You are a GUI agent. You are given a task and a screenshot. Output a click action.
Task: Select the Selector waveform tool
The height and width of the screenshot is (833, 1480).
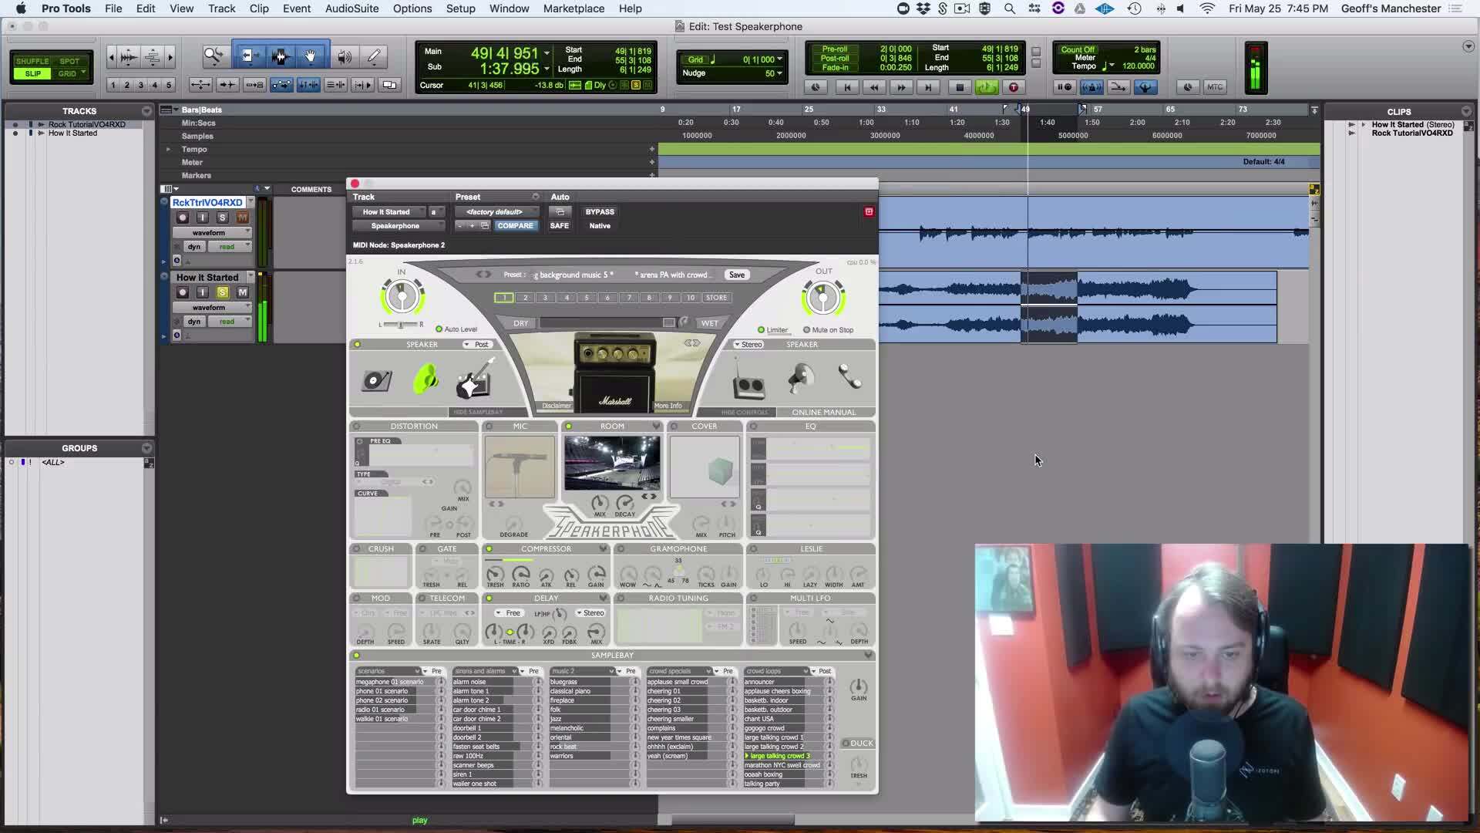tap(281, 56)
